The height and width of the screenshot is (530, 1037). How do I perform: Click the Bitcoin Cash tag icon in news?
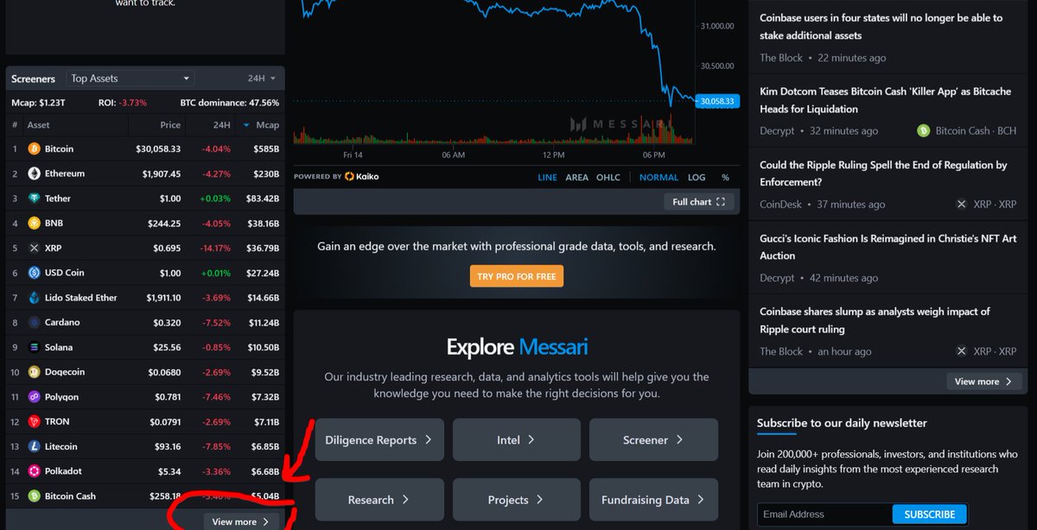tap(924, 131)
